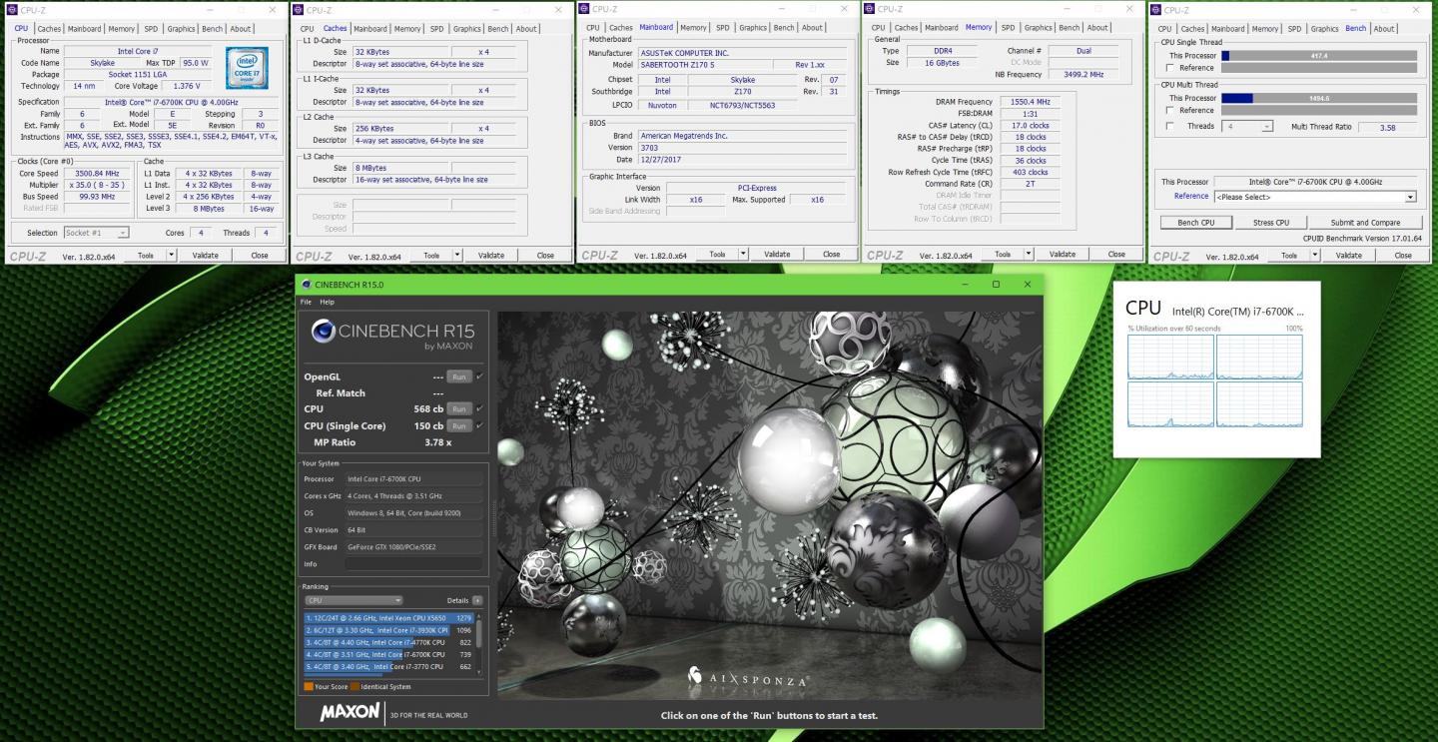Click the orange Your Score legend square
1438x742 pixels.
[308, 686]
